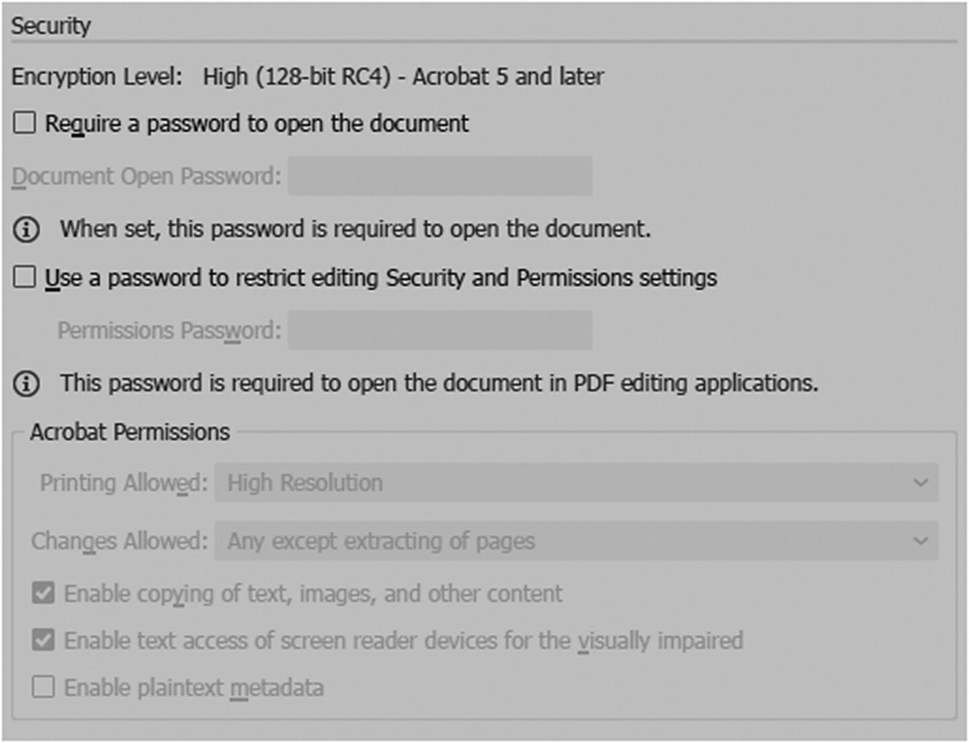Toggle screen reader text access checkbox
Screen dimensions: 969x743
(44, 640)
